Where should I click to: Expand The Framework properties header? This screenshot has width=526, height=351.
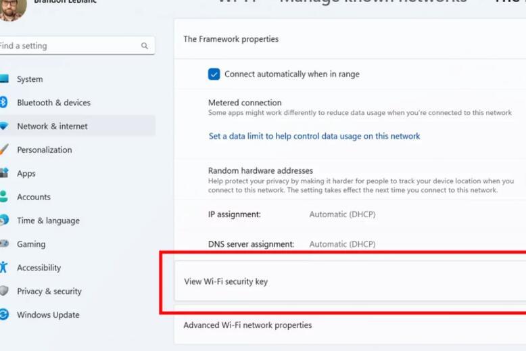tap(350, 39)
